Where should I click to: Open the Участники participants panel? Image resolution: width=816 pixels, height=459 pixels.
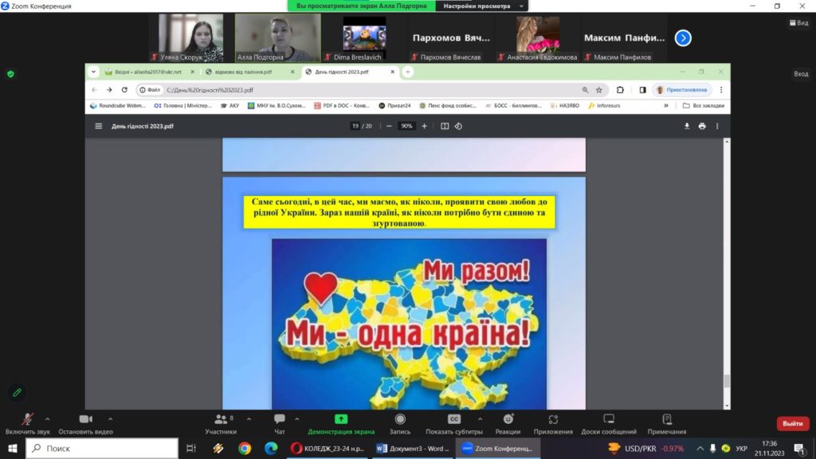pyautogui.click(x=222, y=424)
